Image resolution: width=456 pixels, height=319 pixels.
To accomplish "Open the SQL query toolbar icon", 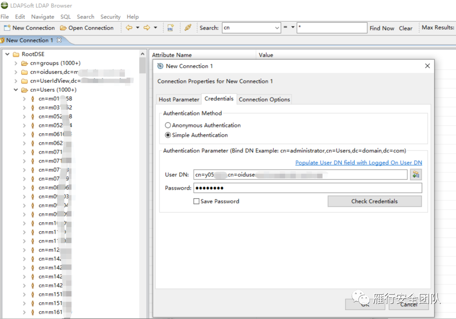I will pos(171,27).
